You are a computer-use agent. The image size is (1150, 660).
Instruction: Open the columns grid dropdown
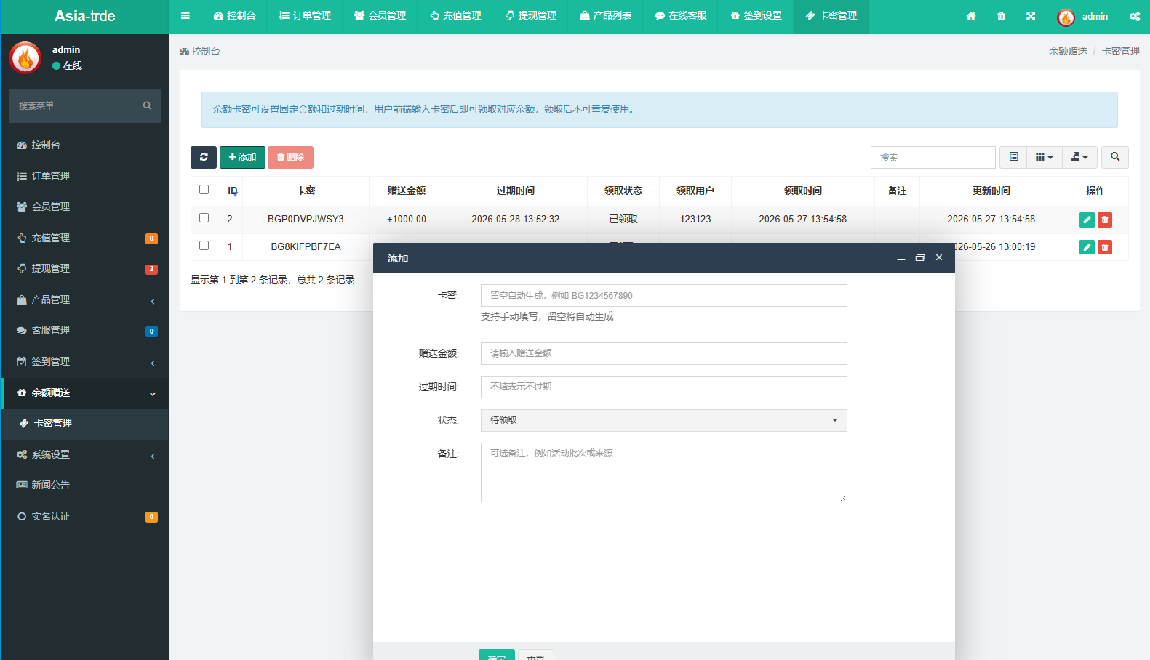(x=1044, y=157)
